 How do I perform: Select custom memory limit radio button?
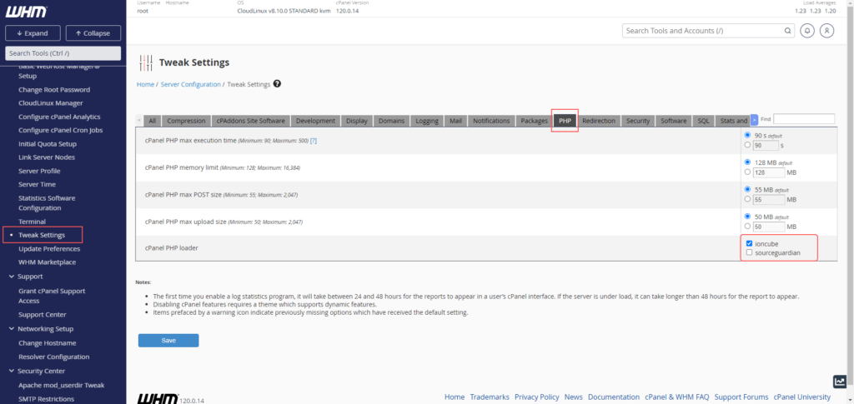pos(748,172)
